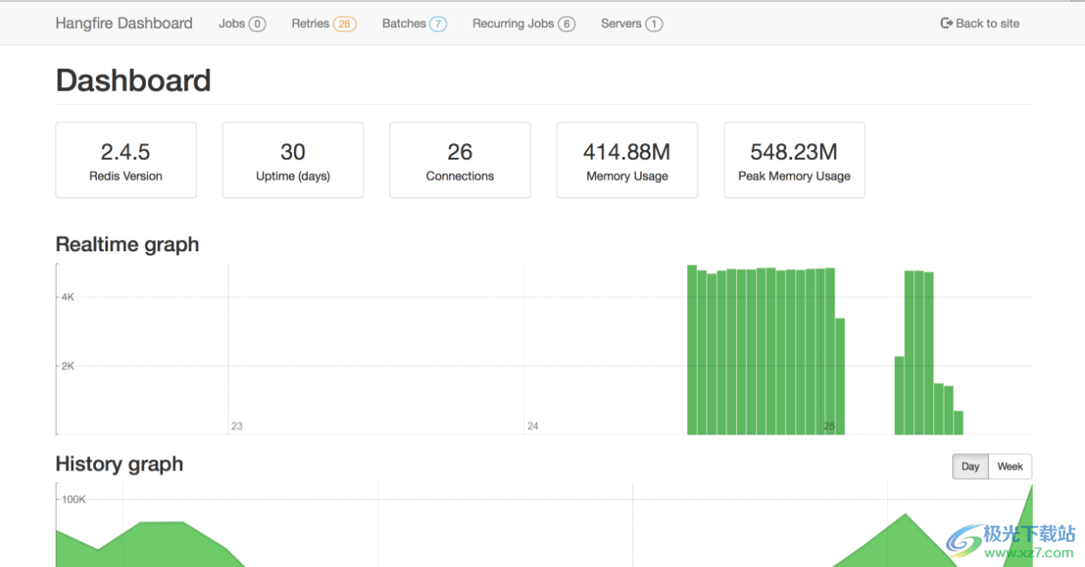Click the Hangfire Dashboard brand link
The width and height of the screenshot is (1085, 567).
click(x=124, y=24)
